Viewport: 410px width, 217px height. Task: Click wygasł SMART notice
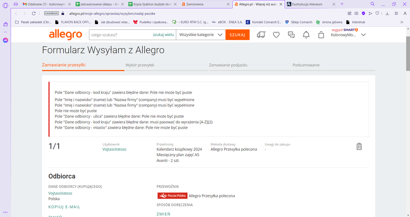pos(345,30)
